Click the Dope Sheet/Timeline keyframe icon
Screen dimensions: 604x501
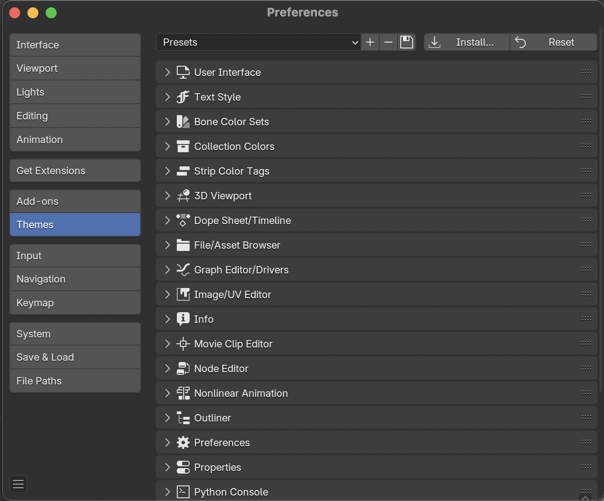(183, 220)
